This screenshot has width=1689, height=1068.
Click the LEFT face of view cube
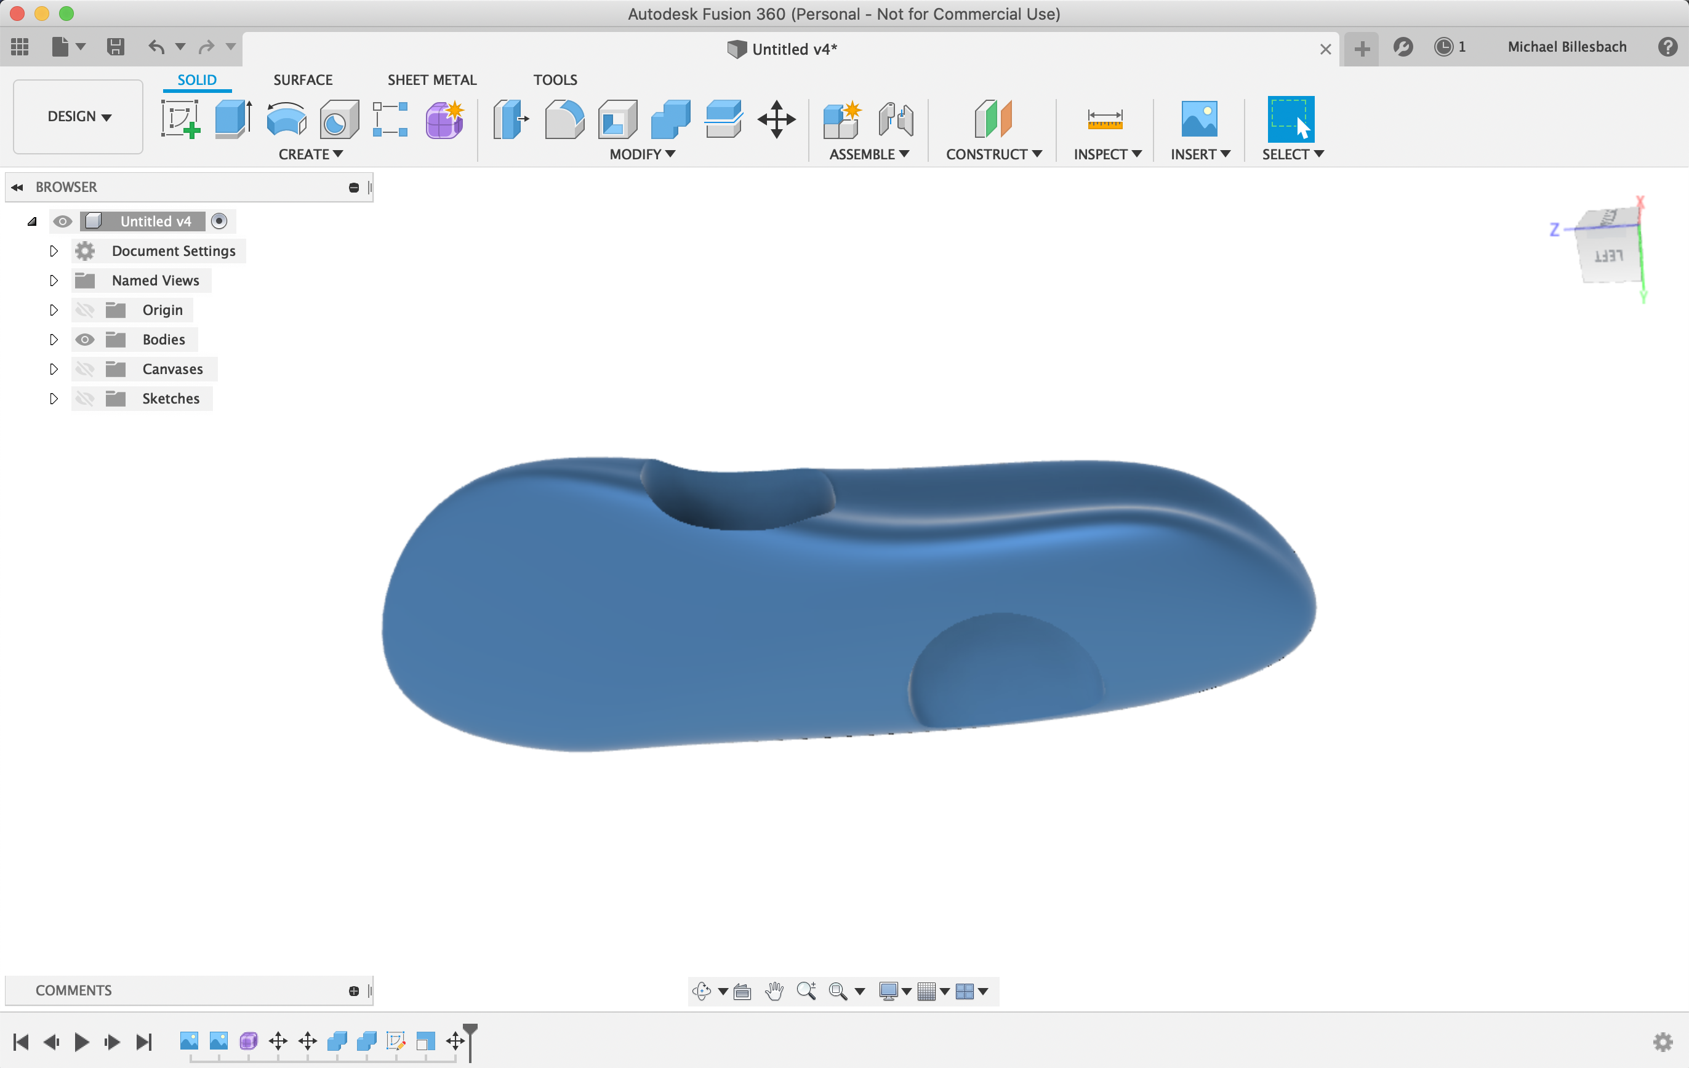point(1608,257)
